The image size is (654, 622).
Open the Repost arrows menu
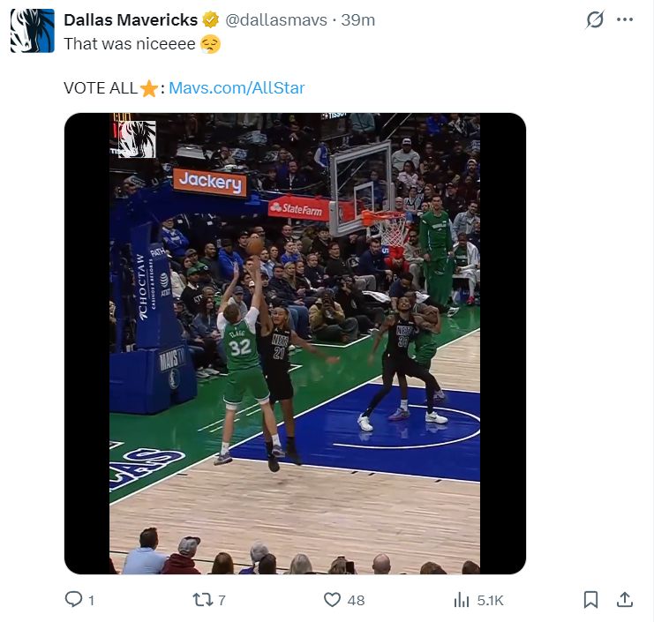[x=203, y=600]
